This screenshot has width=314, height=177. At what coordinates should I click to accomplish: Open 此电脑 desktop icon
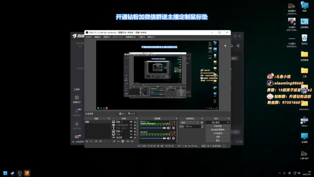tap(305, 138)
